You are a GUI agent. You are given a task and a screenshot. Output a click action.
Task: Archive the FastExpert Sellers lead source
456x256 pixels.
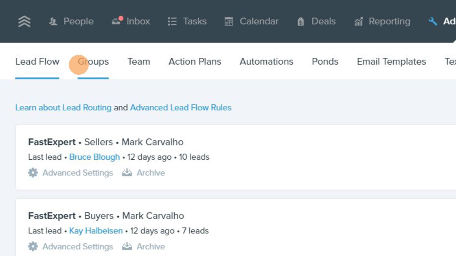[x=151, y=173]
